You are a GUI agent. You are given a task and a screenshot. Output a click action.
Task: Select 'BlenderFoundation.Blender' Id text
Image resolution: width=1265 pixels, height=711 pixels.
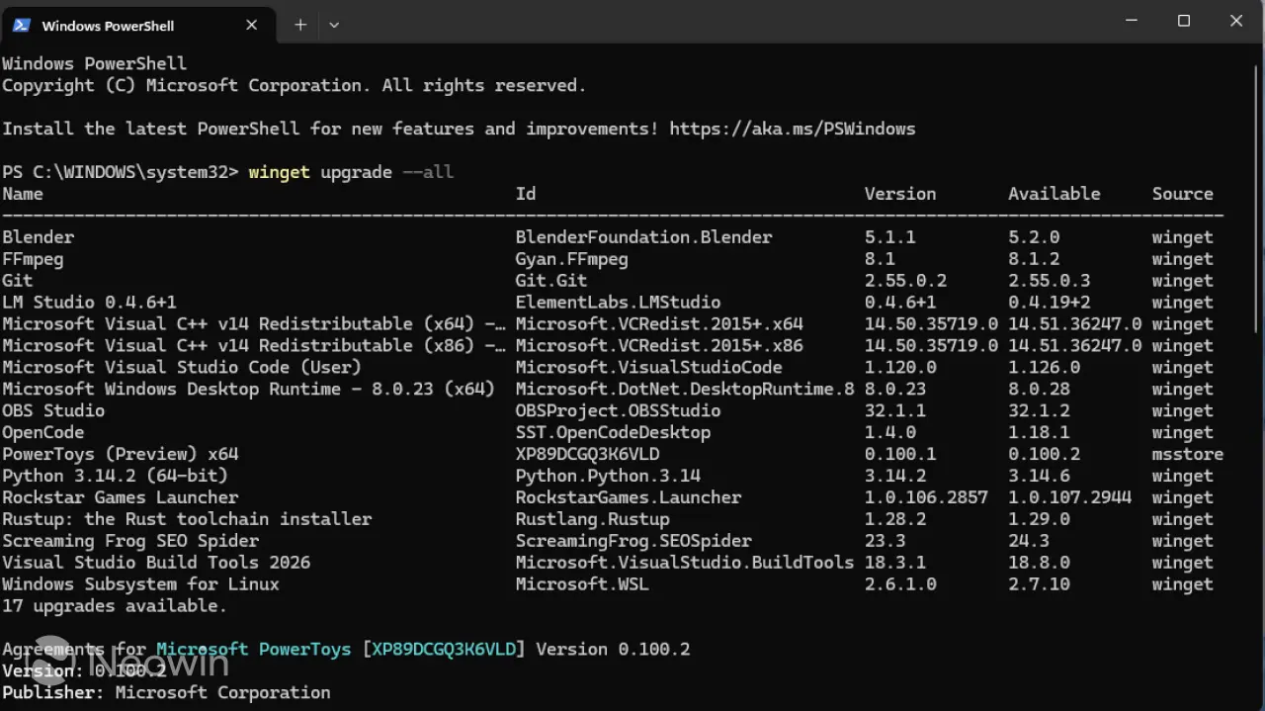click(x=644, y=237)
